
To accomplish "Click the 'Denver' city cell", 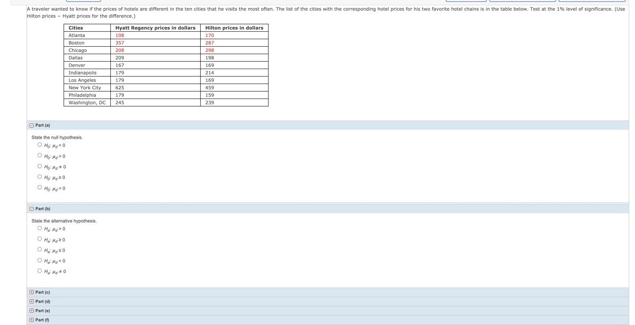I will [87, 65].
